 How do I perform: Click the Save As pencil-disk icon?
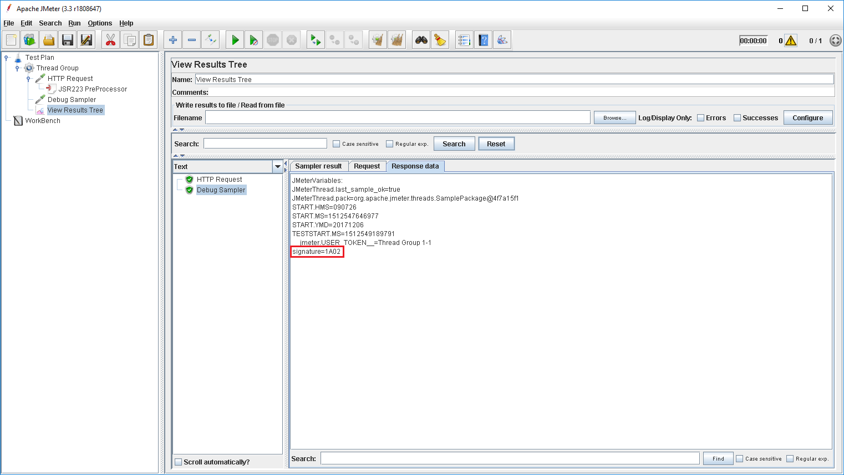pos(87,40)
